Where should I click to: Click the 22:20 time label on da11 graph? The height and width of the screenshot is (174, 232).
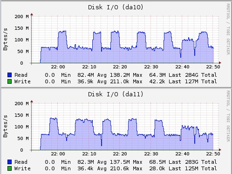click(120, 154)
